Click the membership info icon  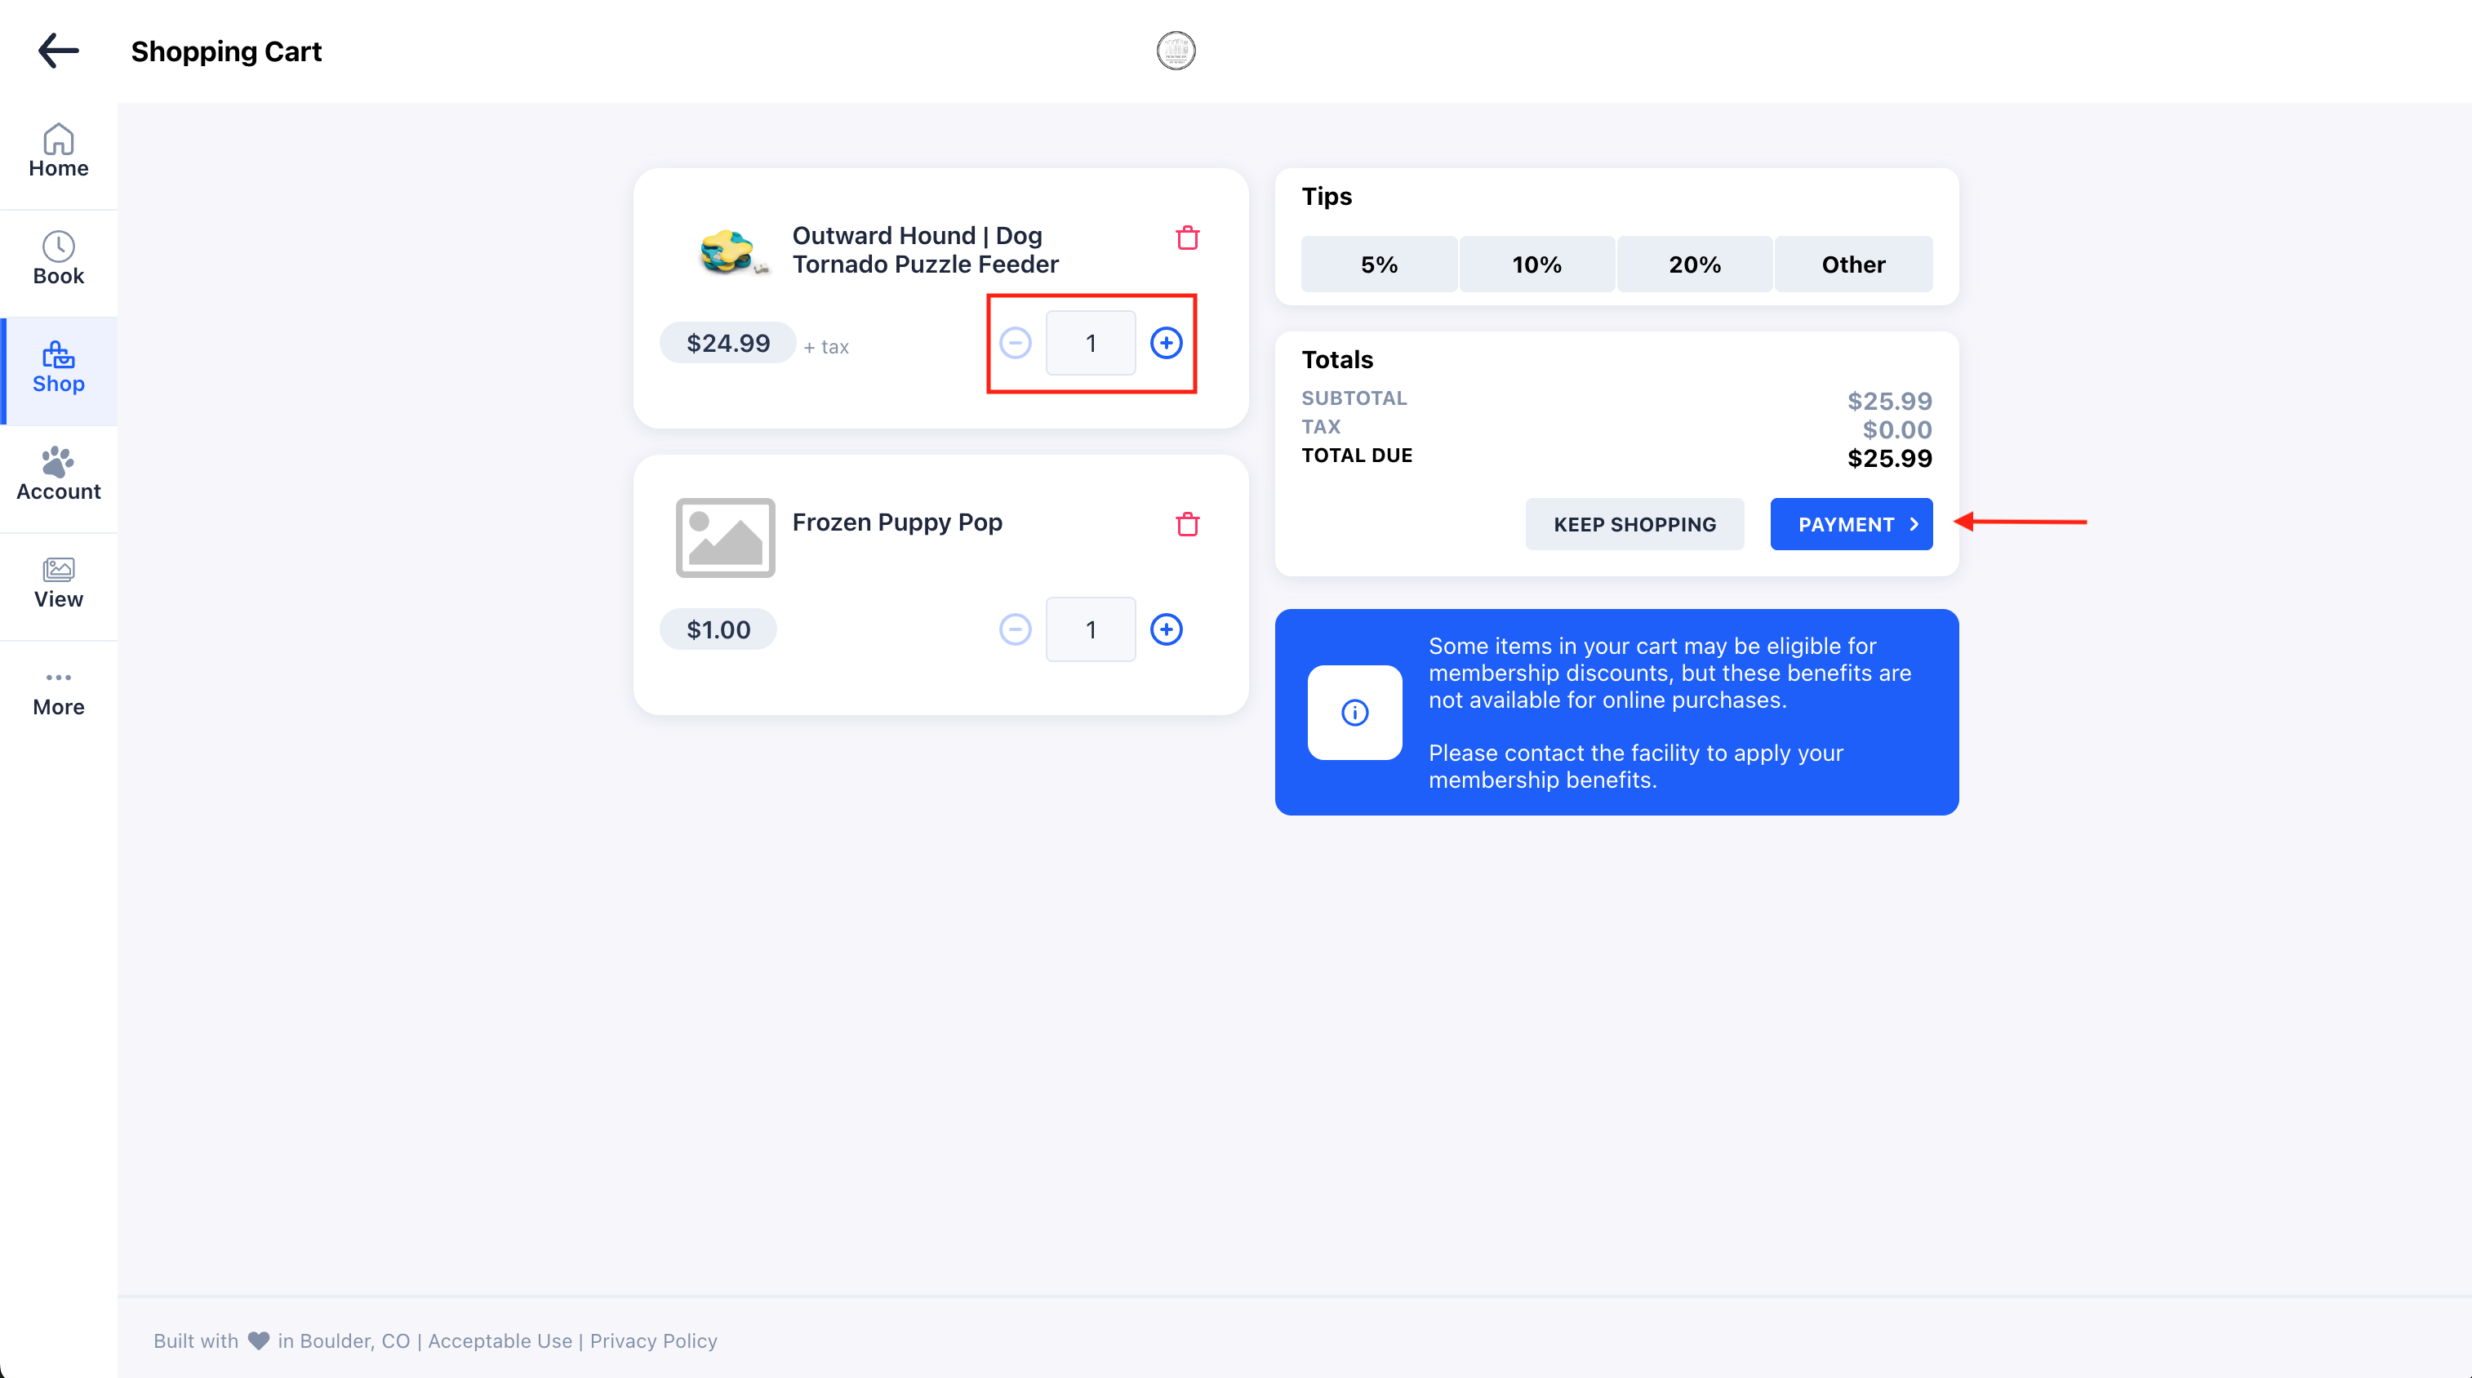point(1354,712)
